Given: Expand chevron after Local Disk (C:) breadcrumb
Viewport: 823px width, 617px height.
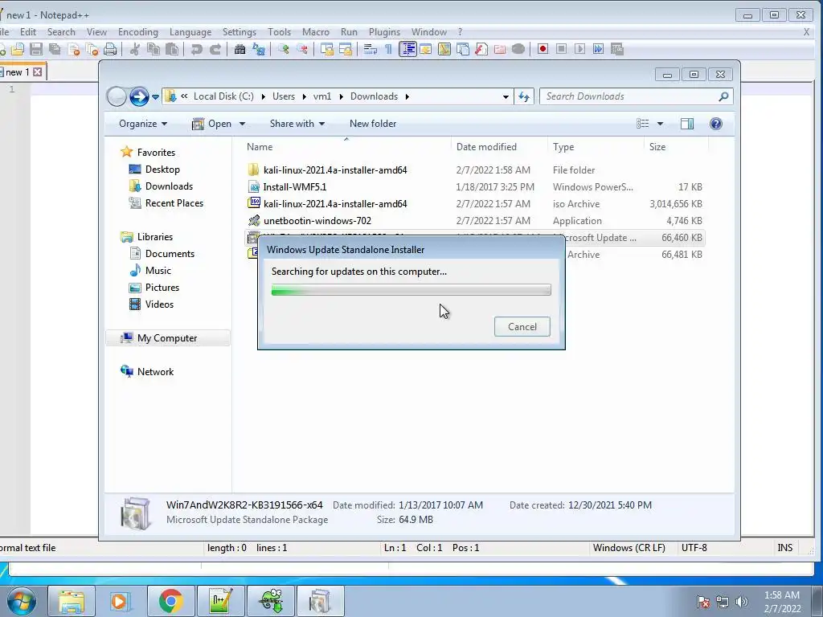Looking at the screenshot, I should pos(263,96).
